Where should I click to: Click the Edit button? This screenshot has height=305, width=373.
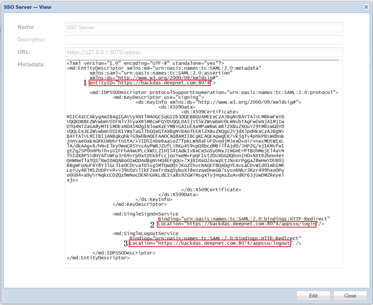pyautogui.click(x=313, y=296)
